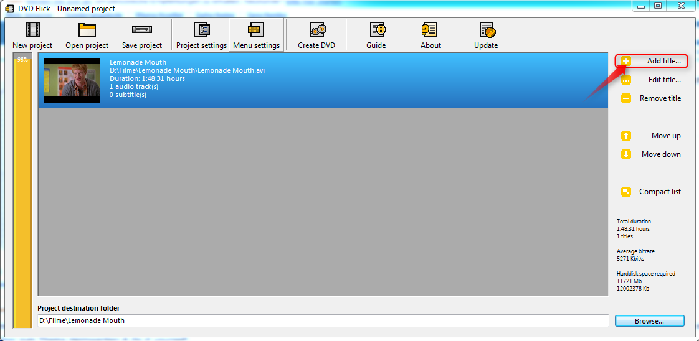Click the Add title button
699x341 pixels.
pyautogui.click(x=652, y=61)
